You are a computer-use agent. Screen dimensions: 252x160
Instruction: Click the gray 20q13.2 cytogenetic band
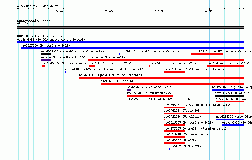tap(130, 27)
